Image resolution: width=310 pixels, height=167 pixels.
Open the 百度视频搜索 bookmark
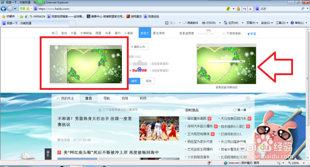tap(66, 16)
